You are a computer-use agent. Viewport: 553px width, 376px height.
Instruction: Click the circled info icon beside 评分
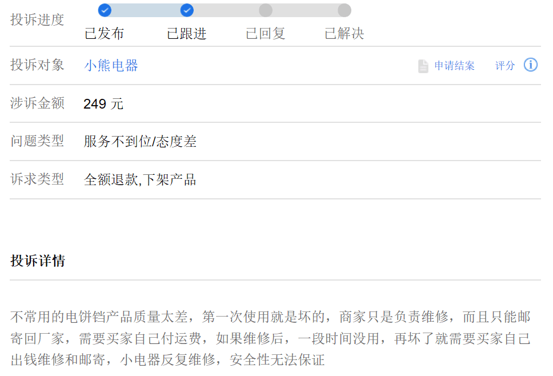point(530,65)
